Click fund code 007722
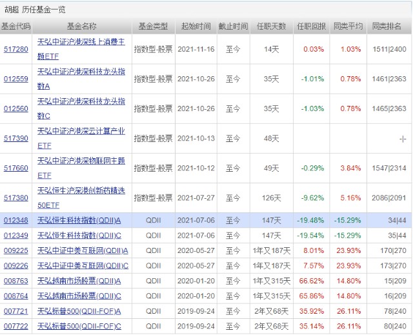Viewport: 413px width, 335px height. [15, 327]
